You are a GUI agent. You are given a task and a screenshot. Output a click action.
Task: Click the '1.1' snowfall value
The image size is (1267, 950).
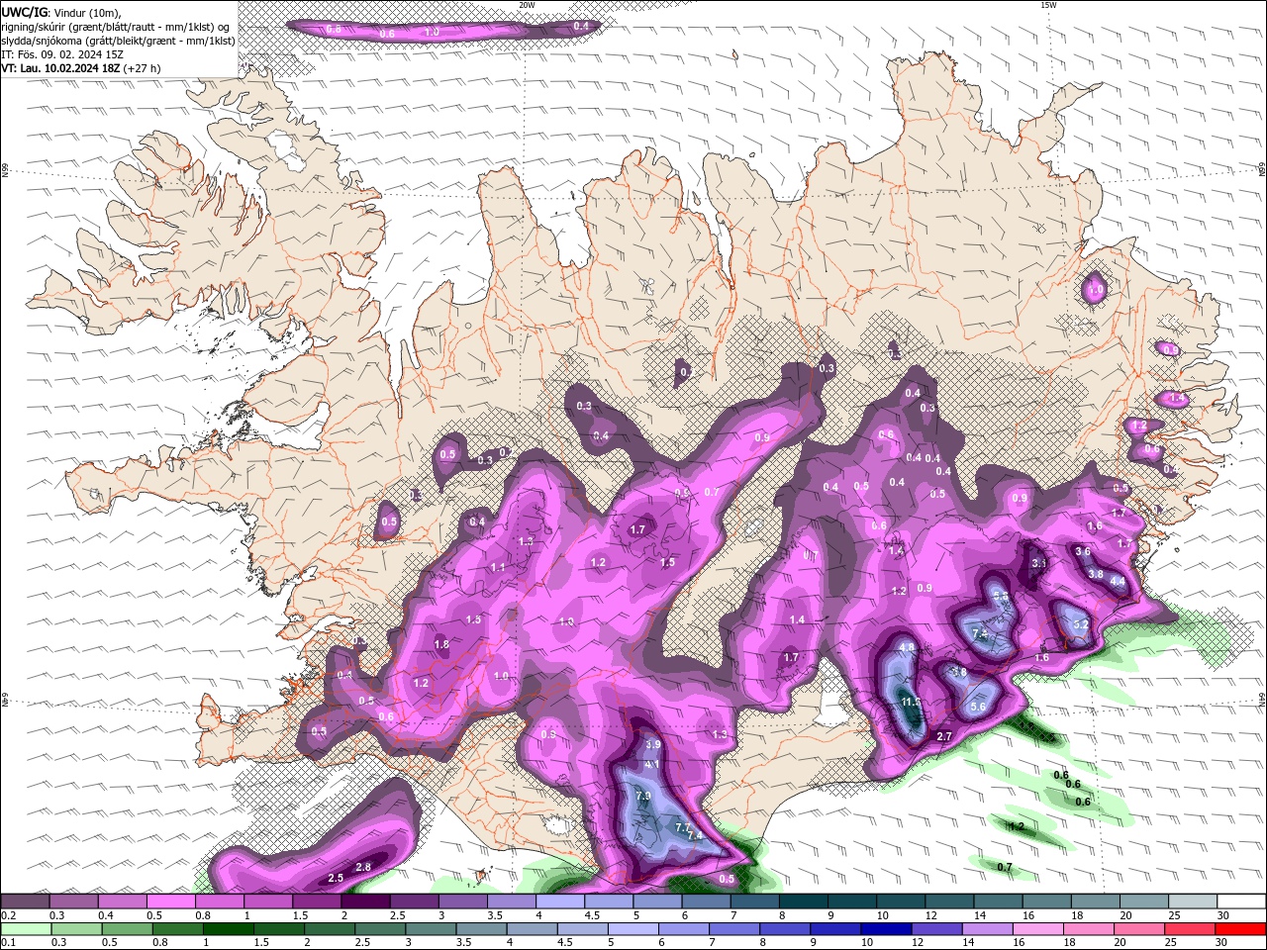[498, 567]
